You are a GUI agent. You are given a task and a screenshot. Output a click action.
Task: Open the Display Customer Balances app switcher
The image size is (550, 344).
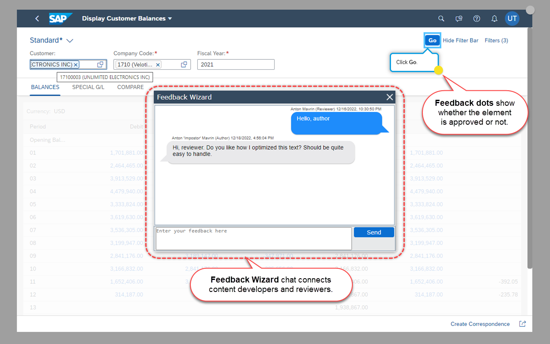pyautogui.click(x=127, y=18)
